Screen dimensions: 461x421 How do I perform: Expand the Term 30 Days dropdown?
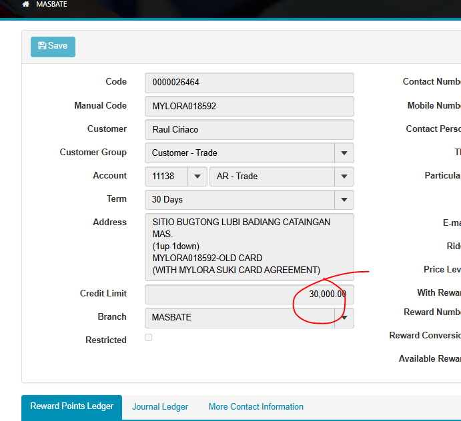(x=344, y=200)
